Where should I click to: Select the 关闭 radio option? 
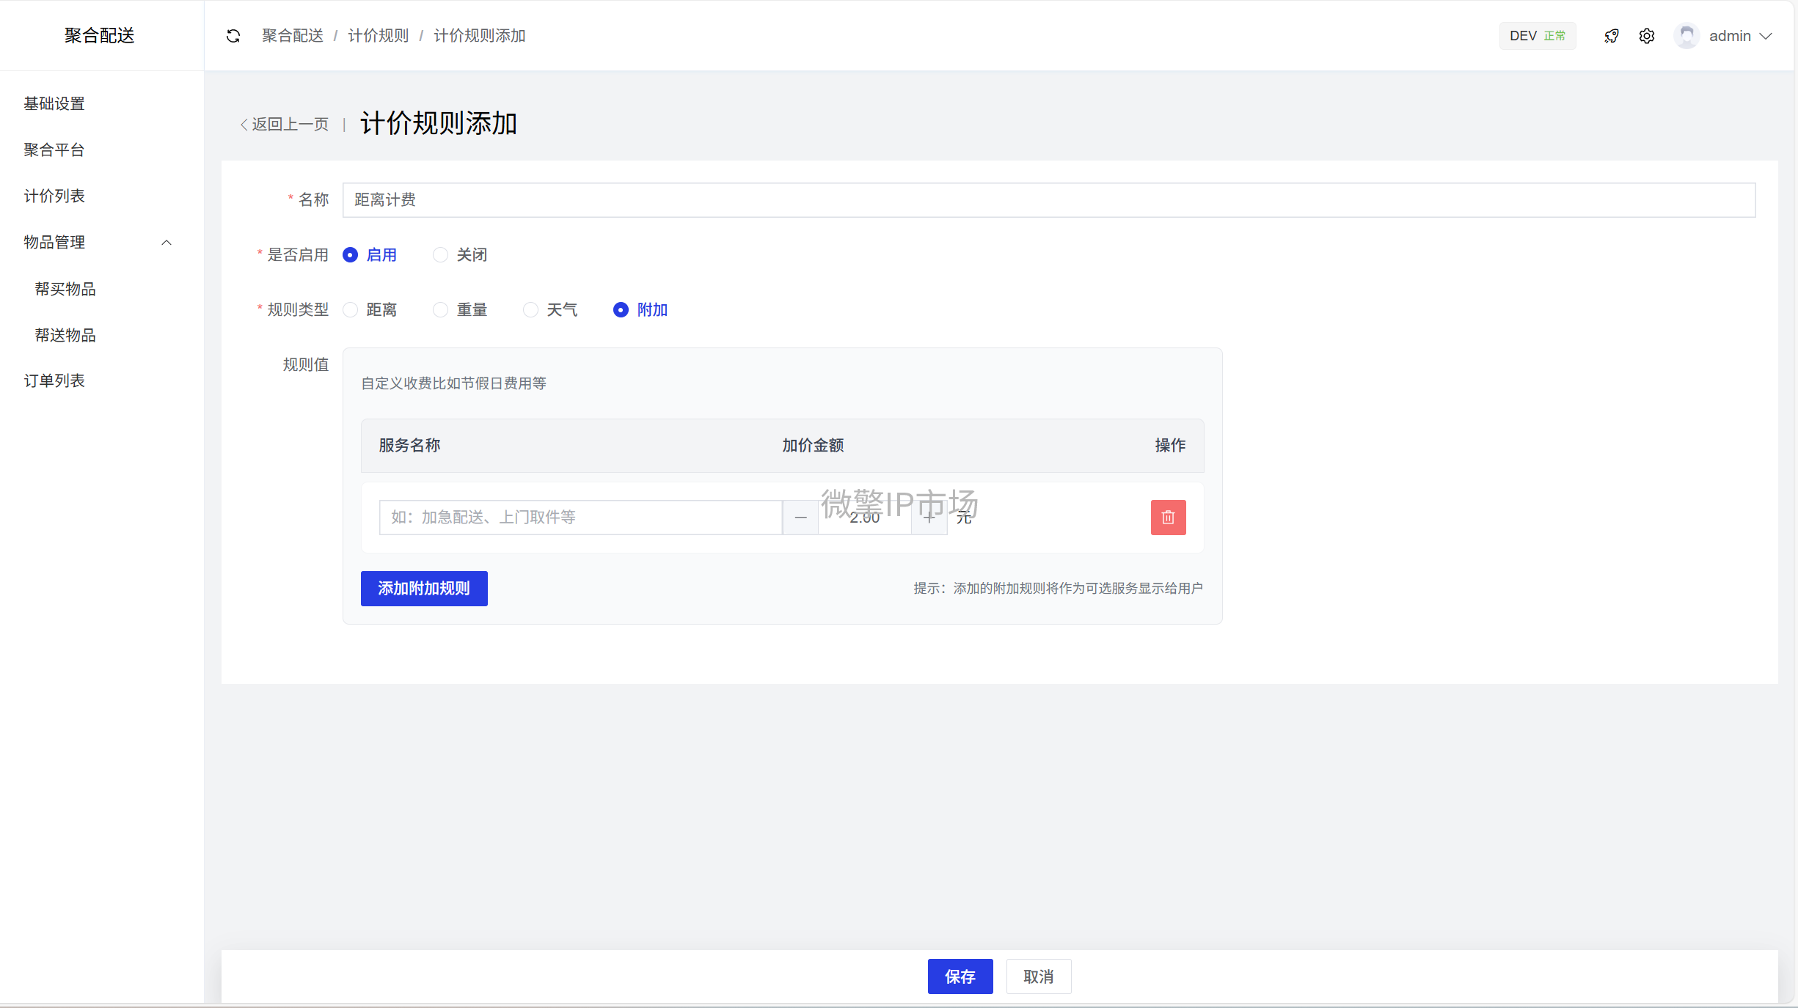pyautogui.click(x=440, y=255)
